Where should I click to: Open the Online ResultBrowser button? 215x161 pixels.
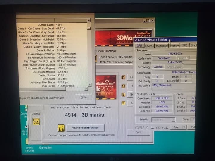86,128
